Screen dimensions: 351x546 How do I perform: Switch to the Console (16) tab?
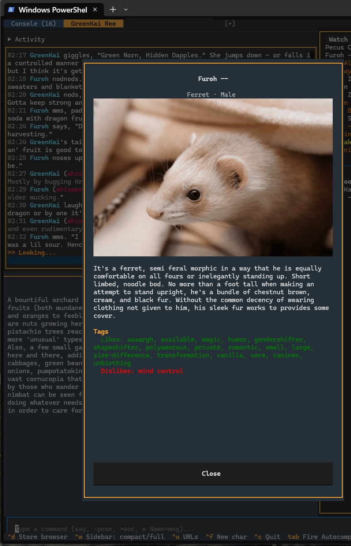[x=33, y=24]
